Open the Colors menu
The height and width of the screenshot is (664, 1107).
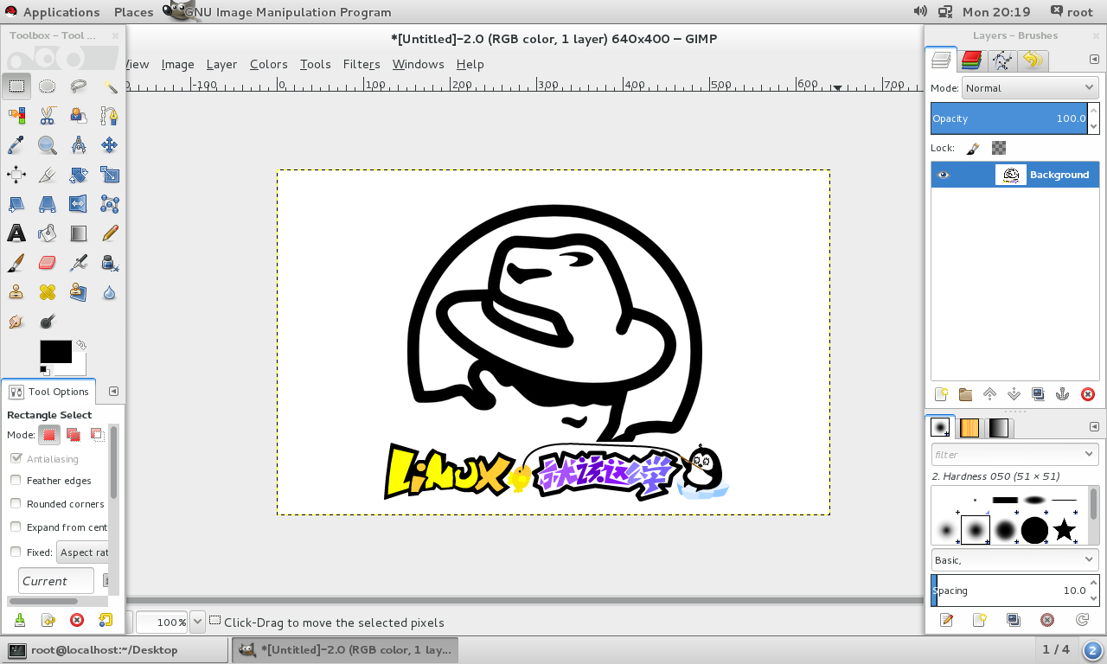[268, 64]
